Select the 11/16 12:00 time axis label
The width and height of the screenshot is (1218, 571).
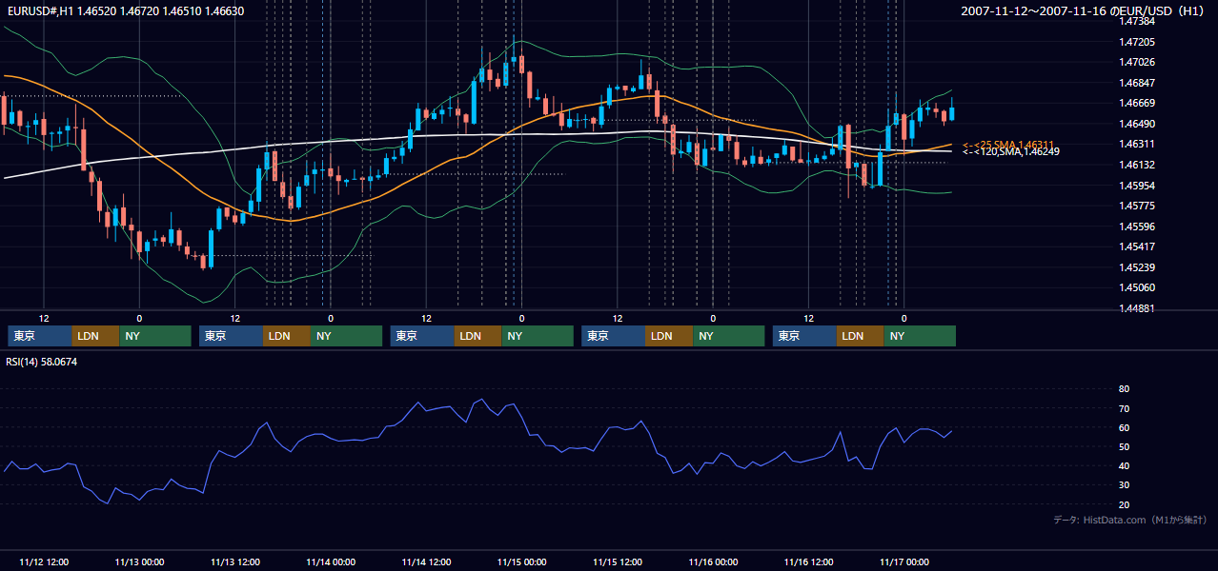(808, 562)
